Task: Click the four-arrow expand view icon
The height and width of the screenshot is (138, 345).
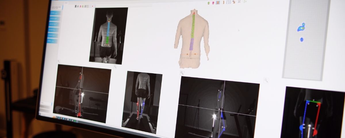Action: click(239, 2)
